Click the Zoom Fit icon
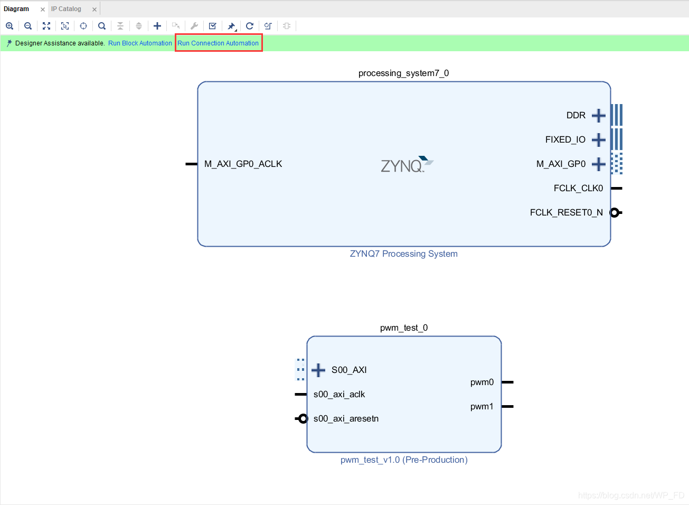 click(x=46, y=26)
